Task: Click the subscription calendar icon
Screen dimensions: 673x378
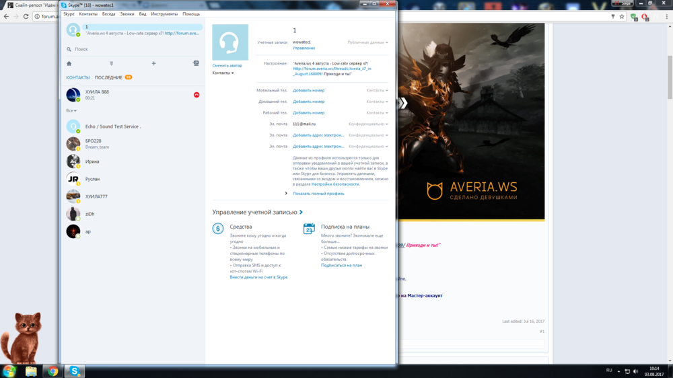Action: pyautogui.click(x=309, y=229)
